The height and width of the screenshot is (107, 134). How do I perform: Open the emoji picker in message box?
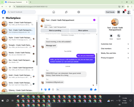[91, 89]
